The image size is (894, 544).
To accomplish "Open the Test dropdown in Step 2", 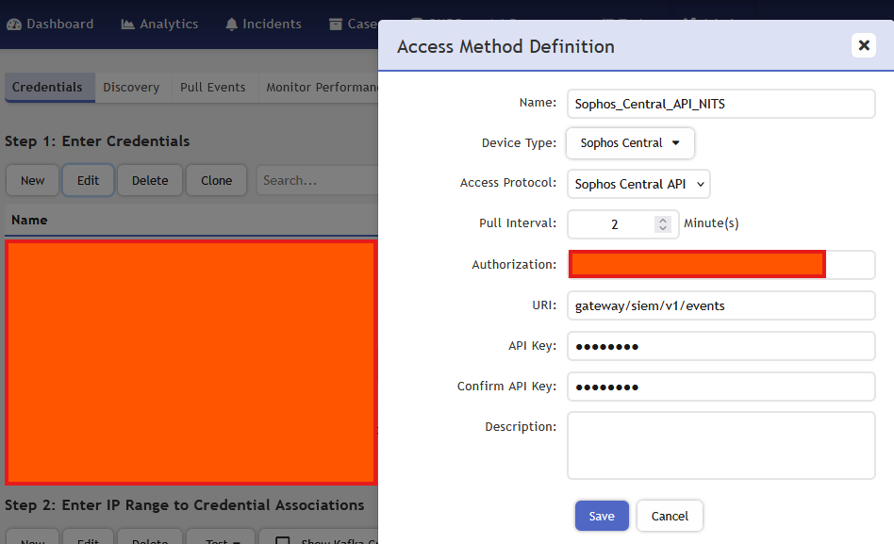I will pos(220,541).
